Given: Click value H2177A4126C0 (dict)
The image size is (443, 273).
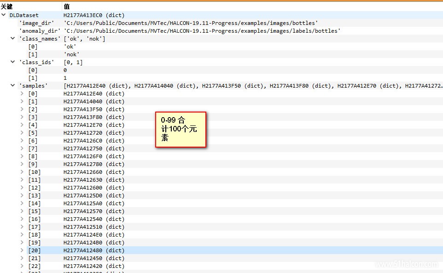Looking at the screenshot, I should (94, 141).
